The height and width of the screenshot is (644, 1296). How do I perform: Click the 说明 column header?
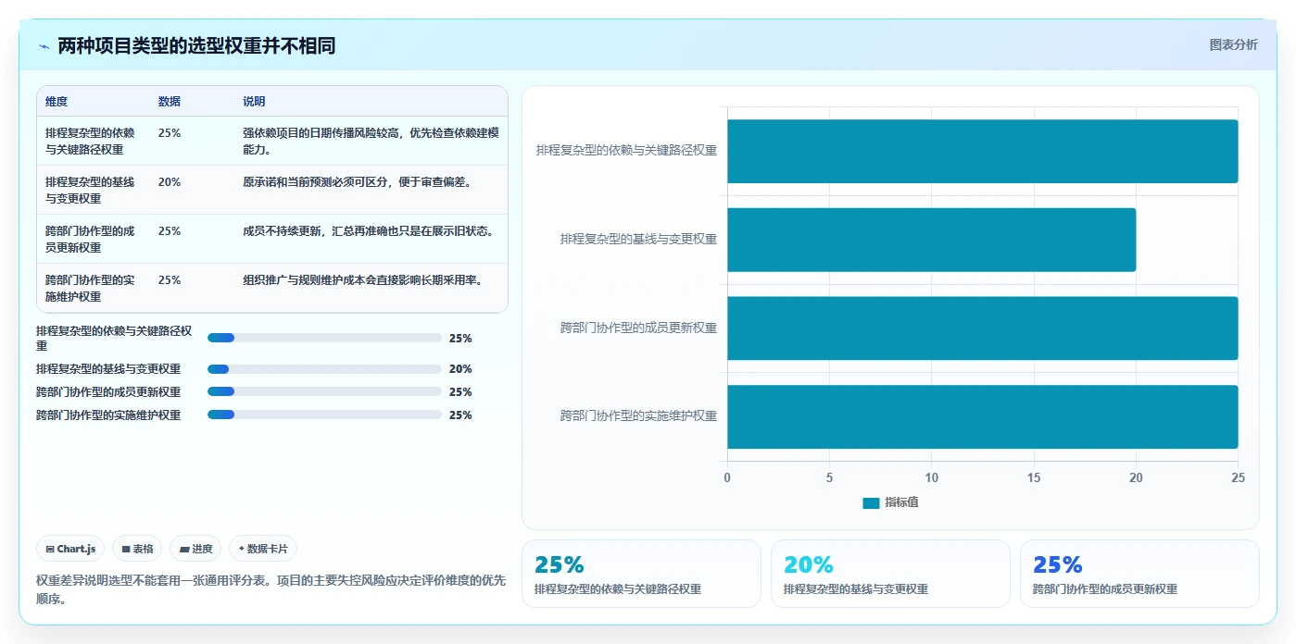[254, 102]
